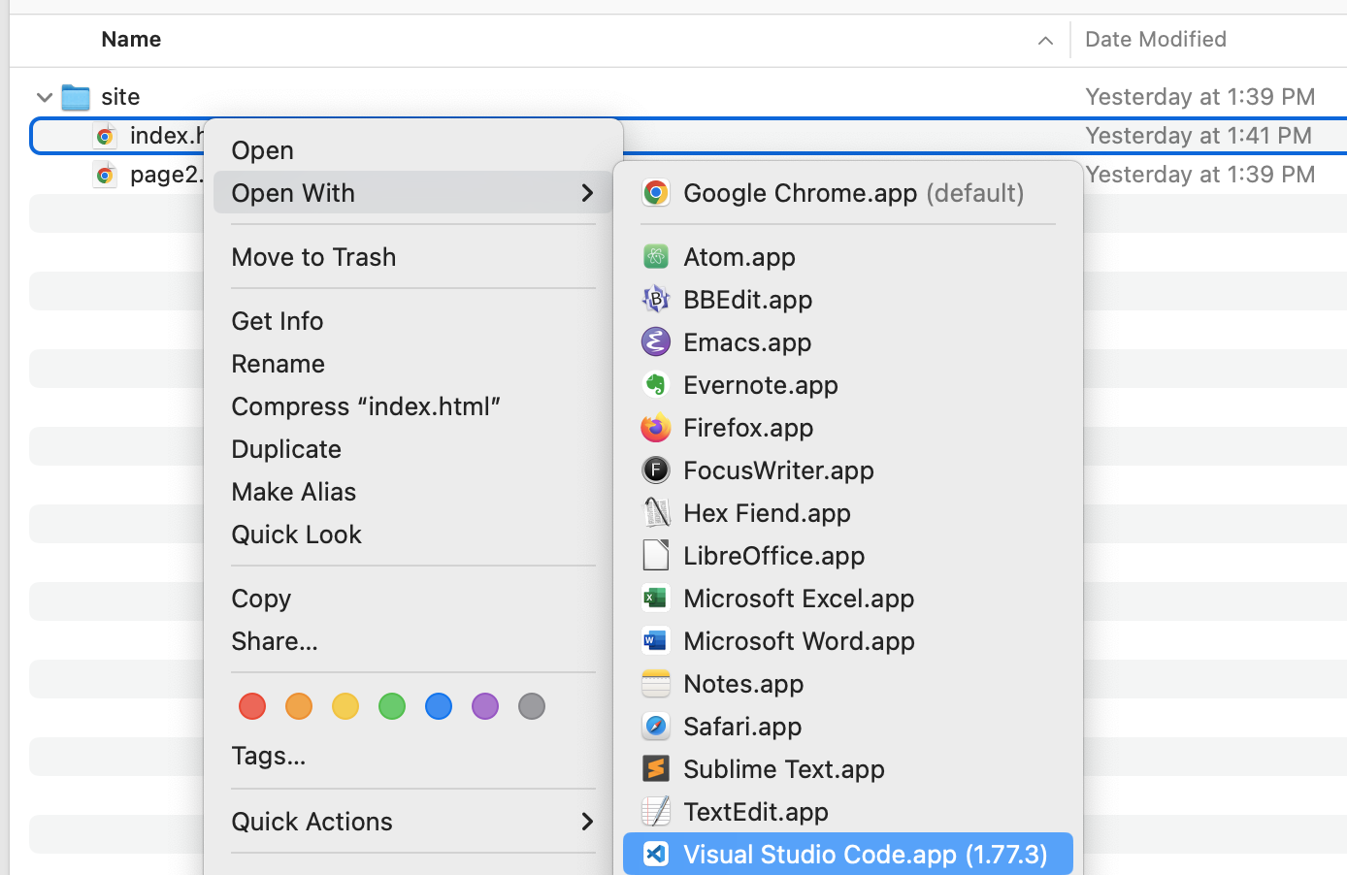Viewport: 1347px width, 875px height.
Task: Click the Emacs app icon
Action: [x=656, y=342]
